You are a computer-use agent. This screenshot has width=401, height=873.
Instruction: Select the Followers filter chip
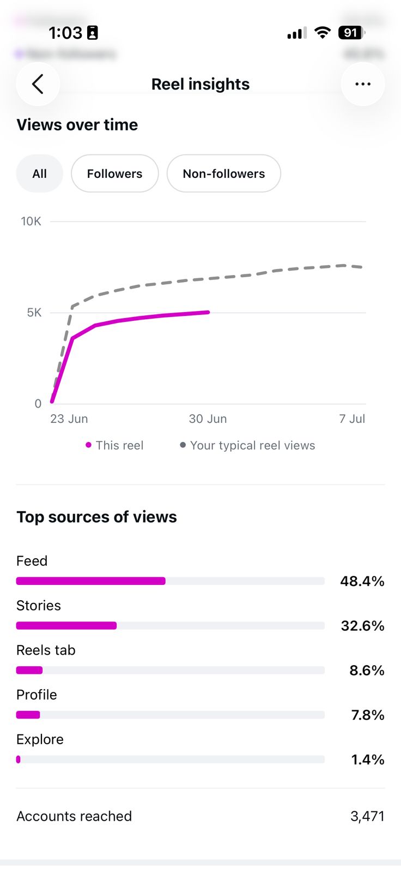click(114, 174)
